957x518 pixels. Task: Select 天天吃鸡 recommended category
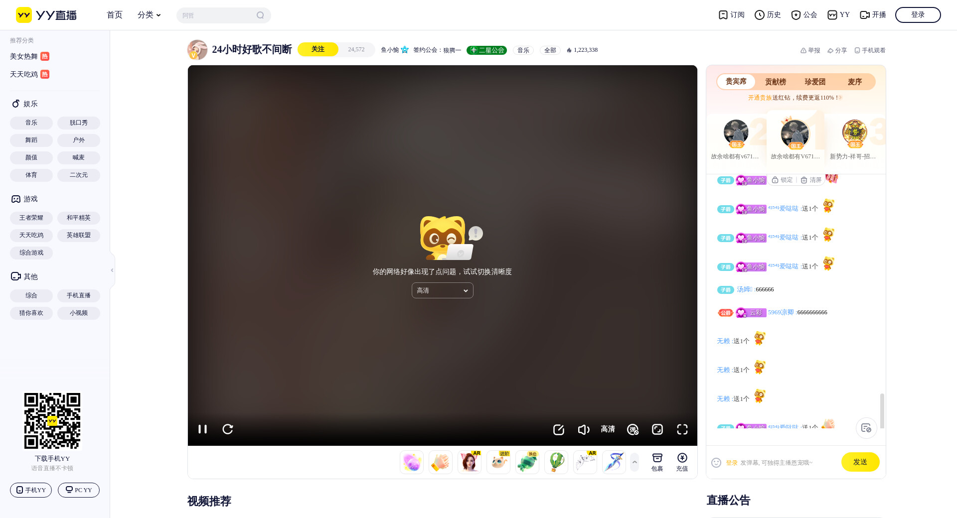click(29, 74)
